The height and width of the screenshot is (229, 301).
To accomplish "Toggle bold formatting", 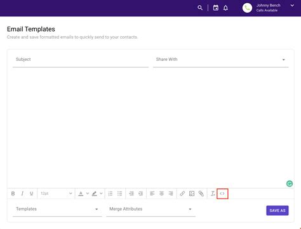I will 13,193.
